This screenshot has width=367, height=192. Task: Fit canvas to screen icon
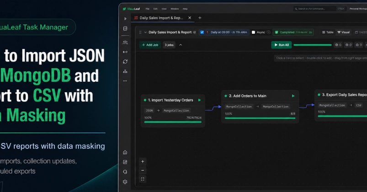143,179
